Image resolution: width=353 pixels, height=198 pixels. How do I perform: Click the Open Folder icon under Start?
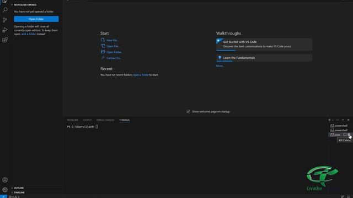click(x=103, y=52)
